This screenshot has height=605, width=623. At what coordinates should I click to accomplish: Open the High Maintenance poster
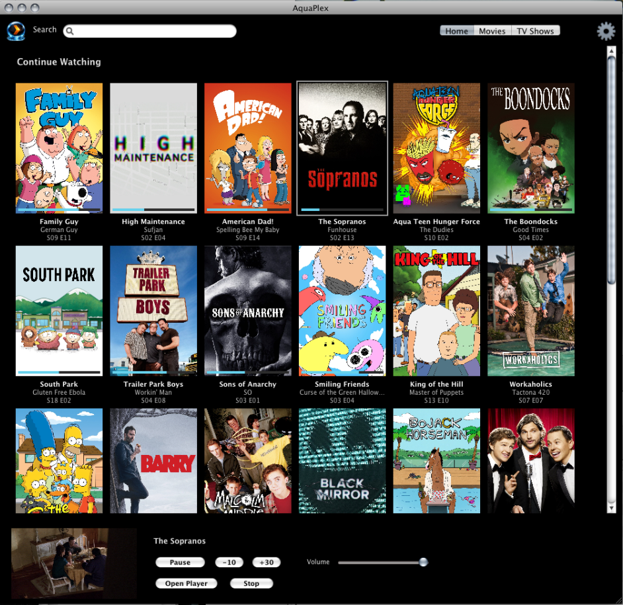(x=153, y=148)
